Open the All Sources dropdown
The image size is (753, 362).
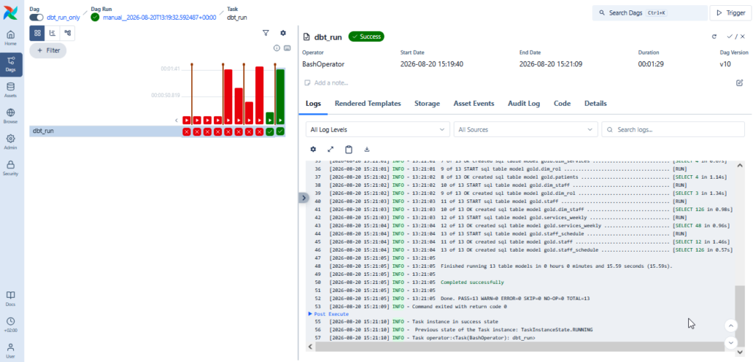click(526, 129)
